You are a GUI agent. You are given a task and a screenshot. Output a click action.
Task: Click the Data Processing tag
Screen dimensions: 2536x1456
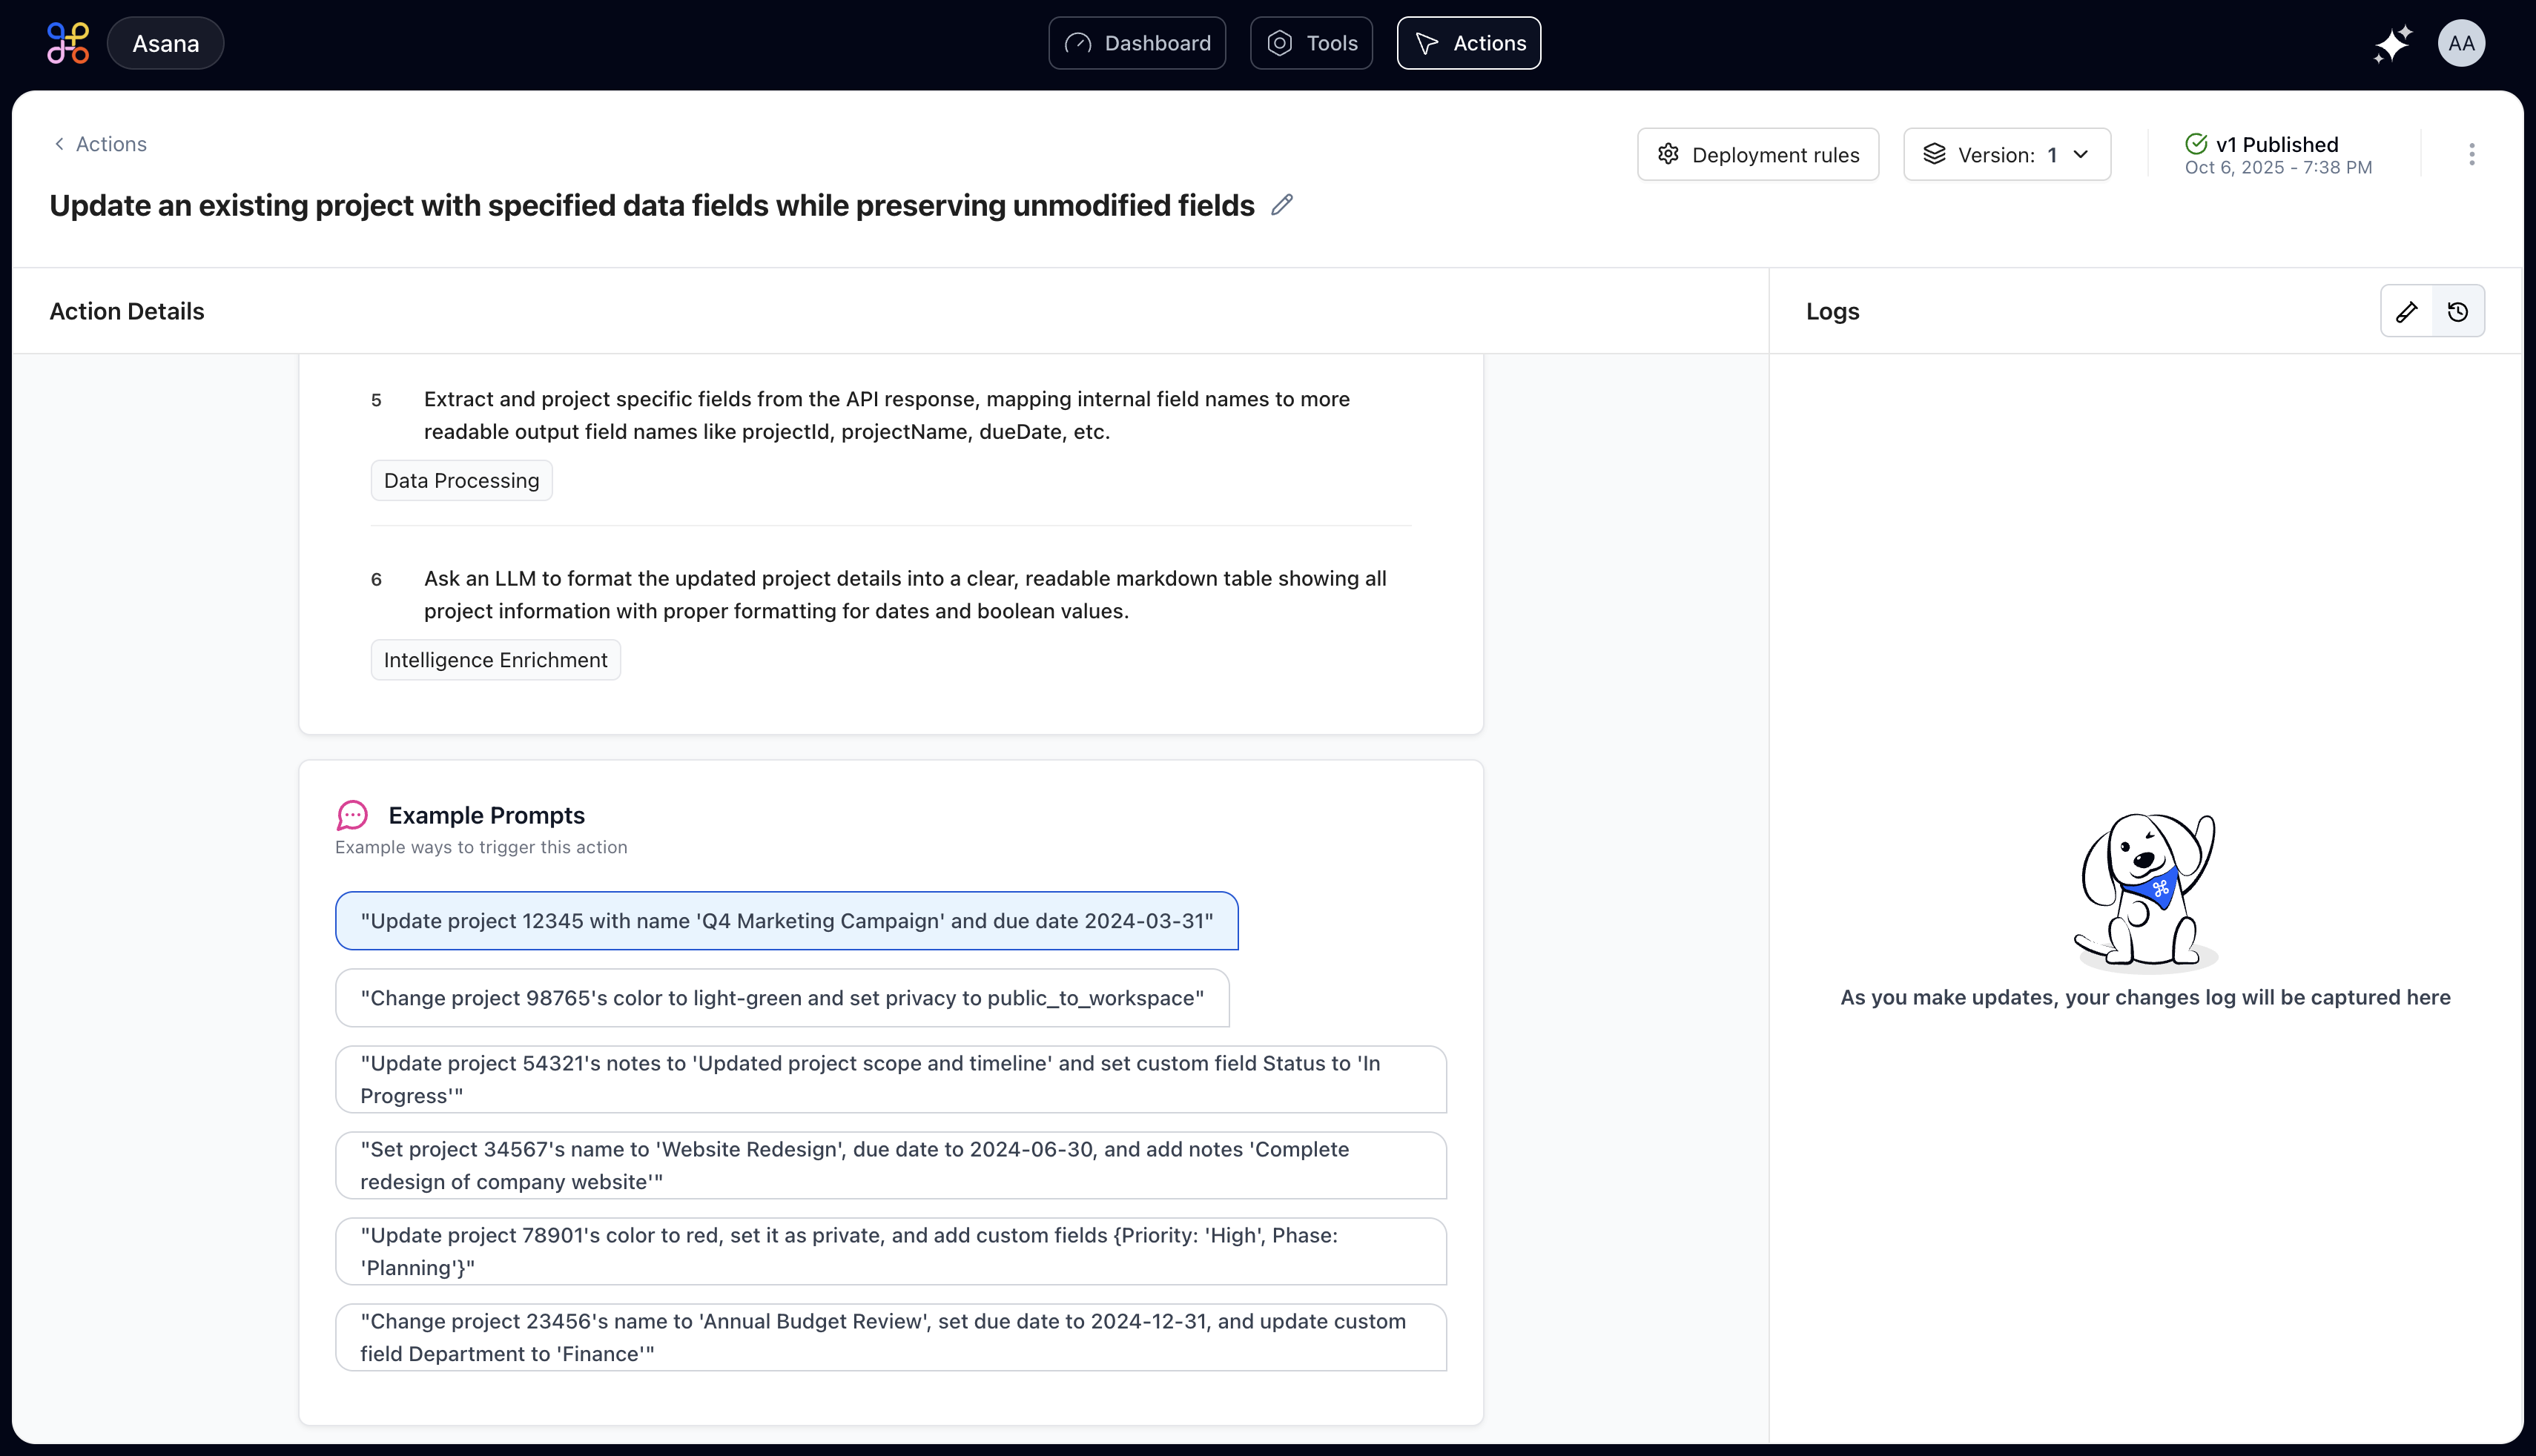461,481
